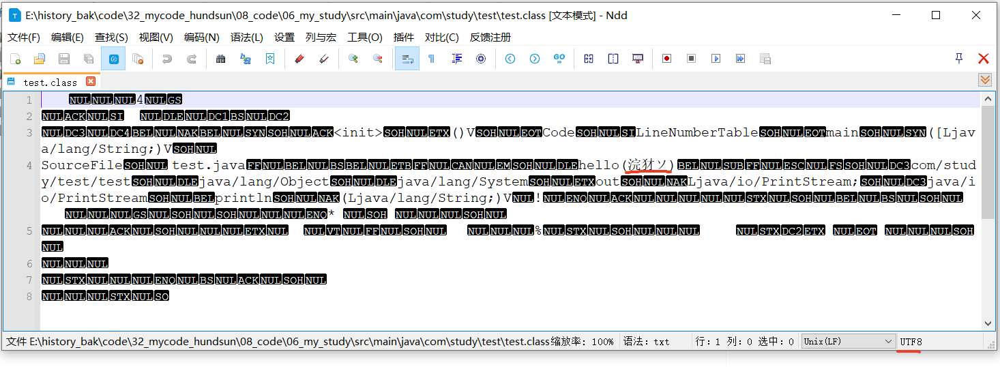The image size is (1000, 367).
Task: Click the New File toolbar icon
Action: (x=15, y=59)
